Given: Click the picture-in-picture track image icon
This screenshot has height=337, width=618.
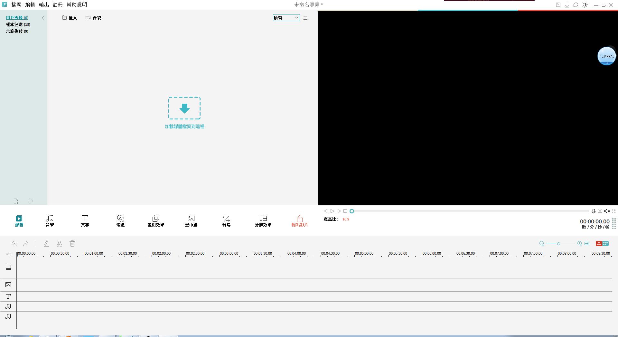Looking at the screenshot, I should coord(8,285).
